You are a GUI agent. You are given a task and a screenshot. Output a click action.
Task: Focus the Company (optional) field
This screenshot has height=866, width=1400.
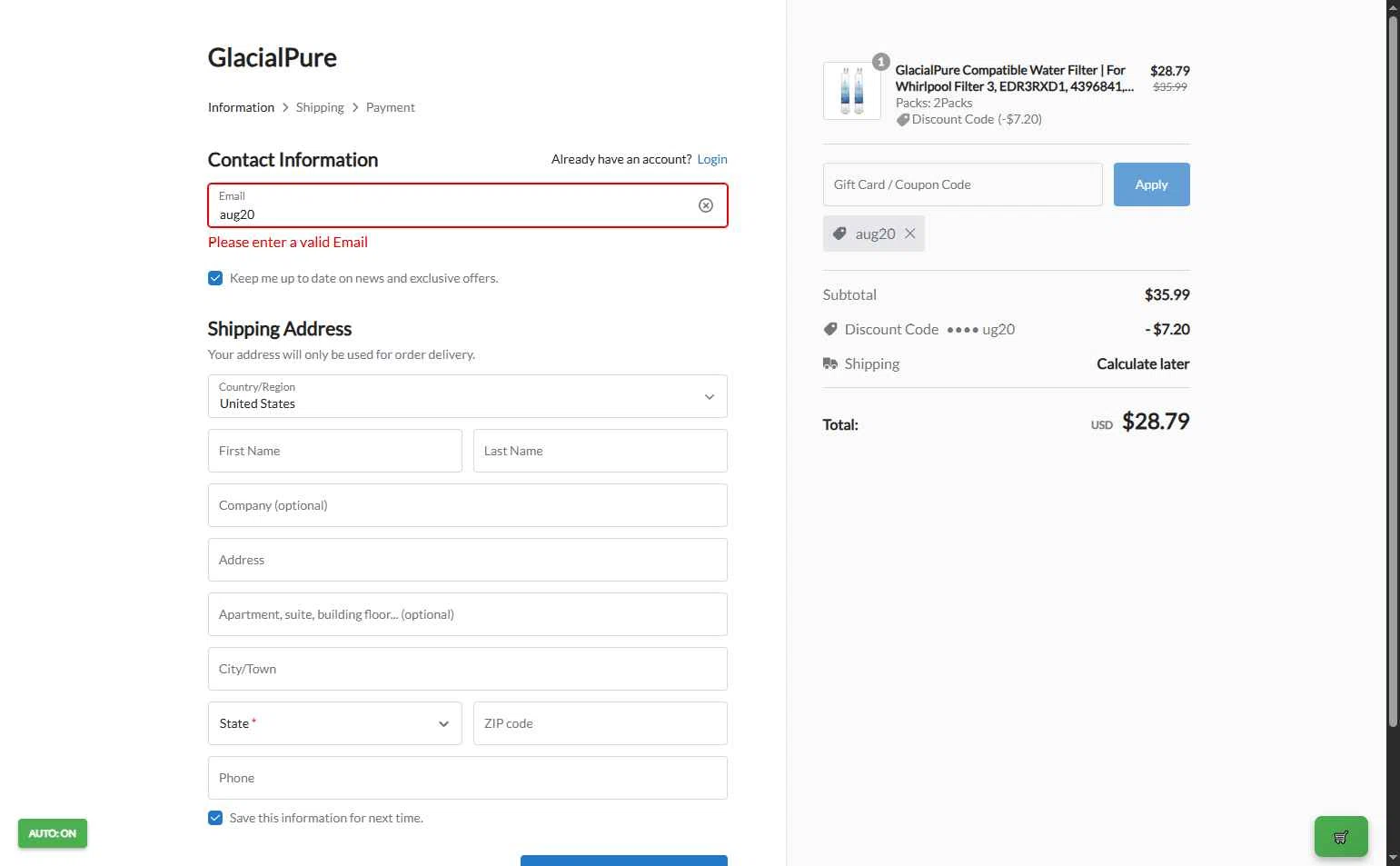(x=468, y=505)
